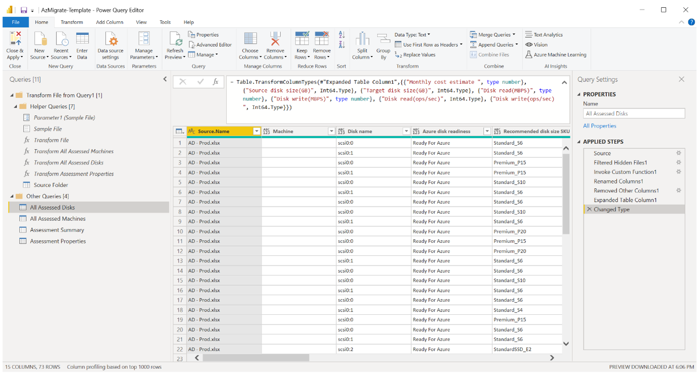The image size is (700, 374).
Task: Click the Choose Columns icon
Action: coord(250,39)
